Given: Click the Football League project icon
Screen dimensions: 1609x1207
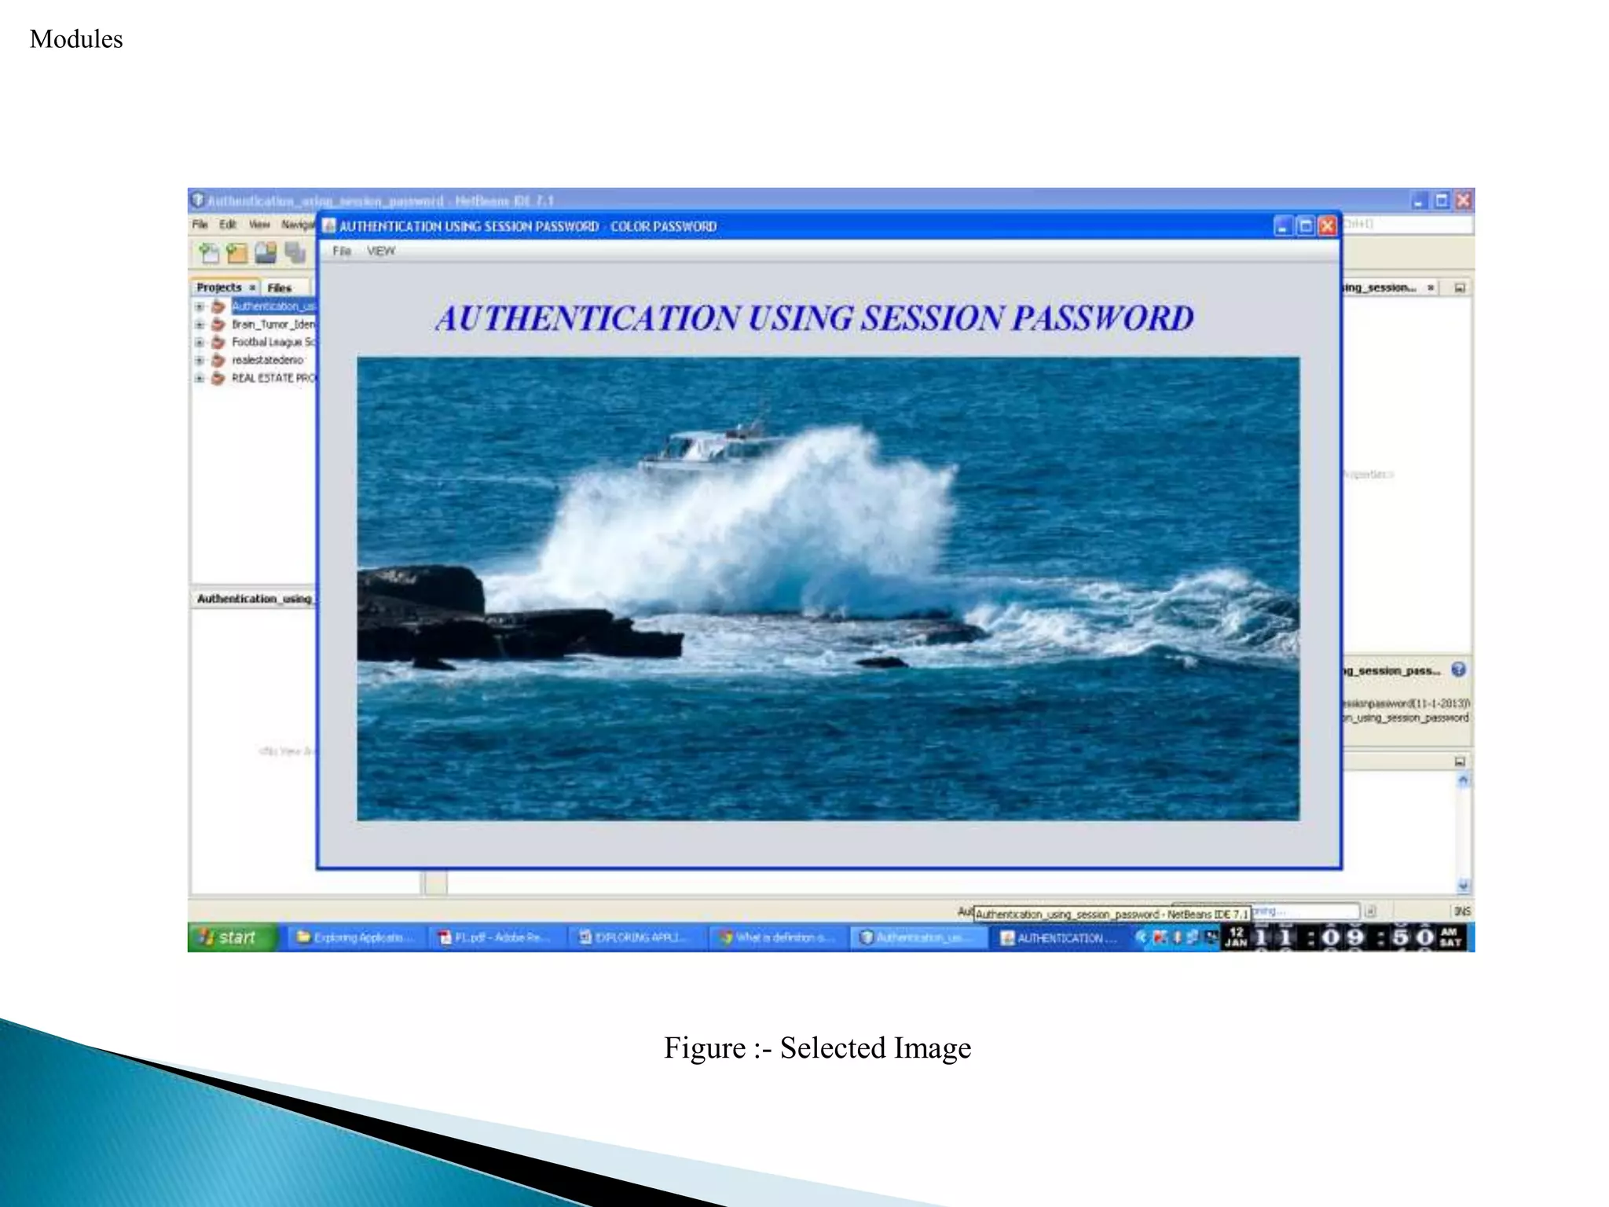Looking at the screenshot, I should 218,342.
